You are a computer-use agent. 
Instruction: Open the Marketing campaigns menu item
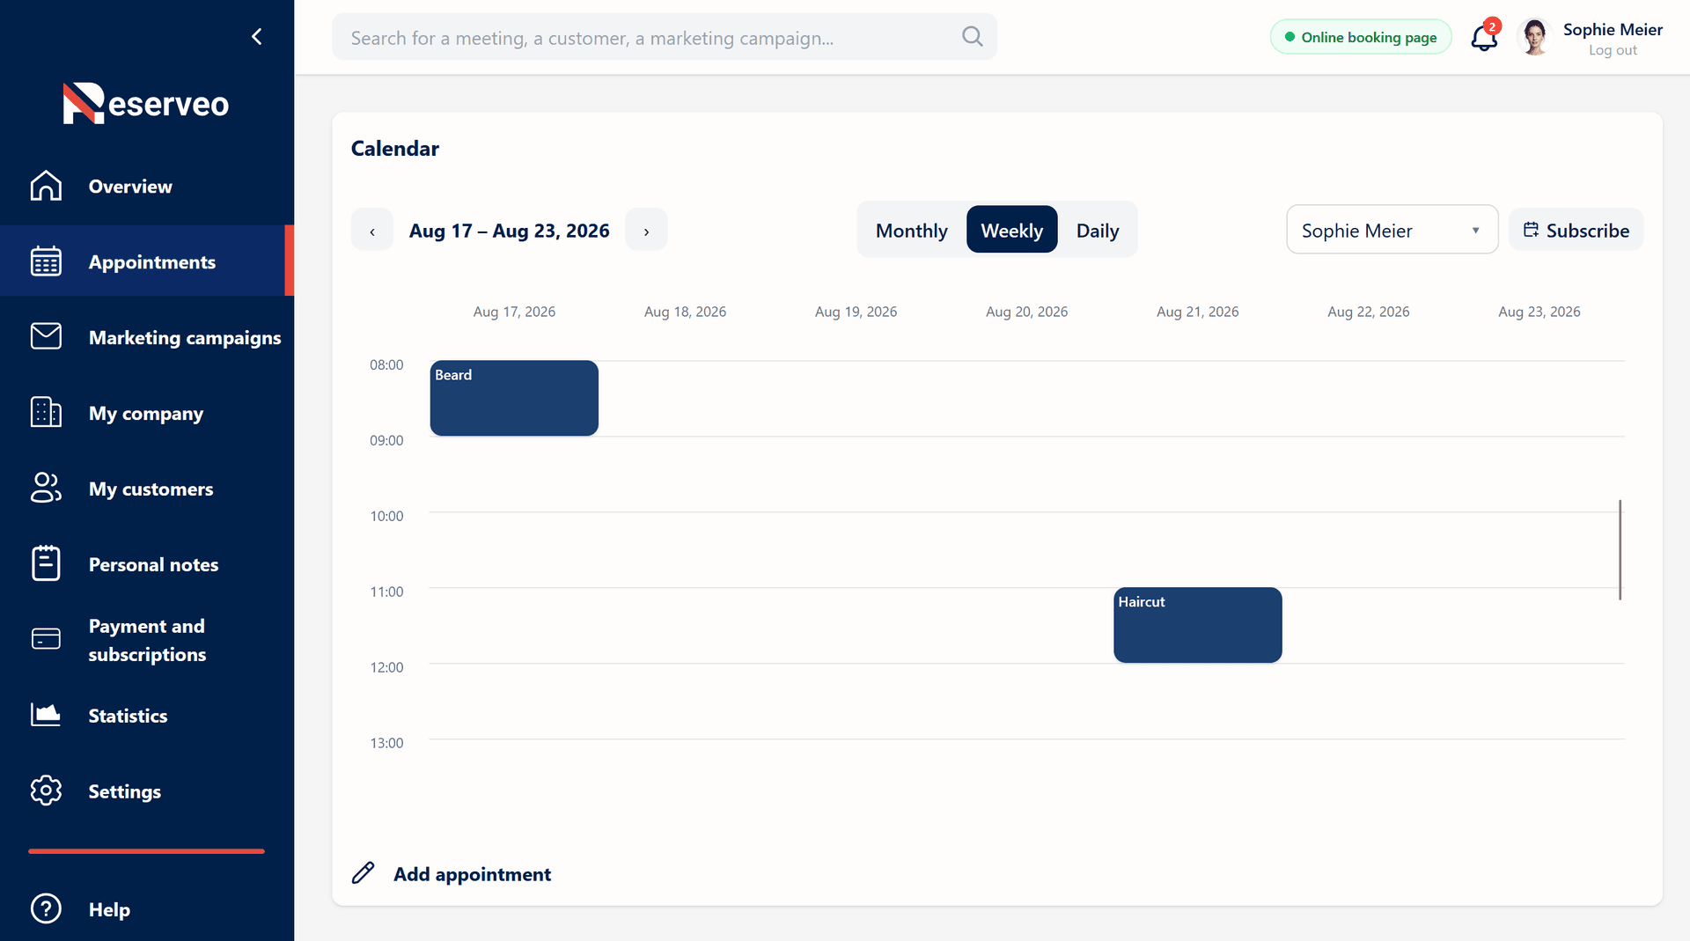pos(147,337)
